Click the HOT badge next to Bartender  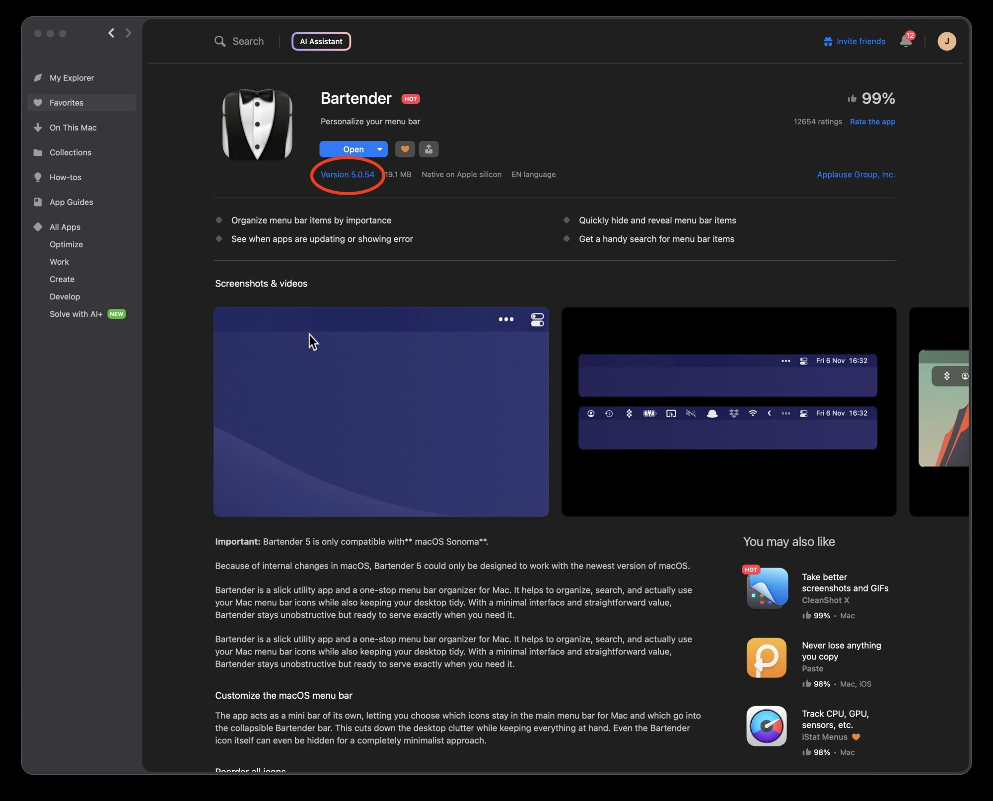click(411, 99)
